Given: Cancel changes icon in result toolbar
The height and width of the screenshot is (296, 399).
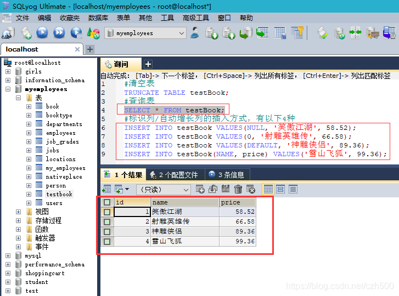Looking at the screenshot, I should [251, 189].
